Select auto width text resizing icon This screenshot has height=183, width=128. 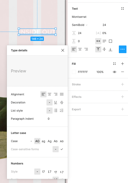tap(98, 41)
